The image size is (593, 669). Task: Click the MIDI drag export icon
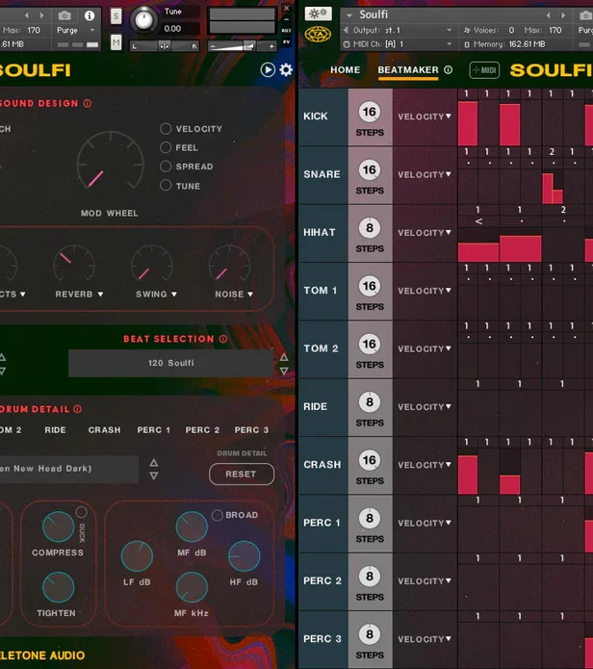pyautogui.click(x=484, y=70)
